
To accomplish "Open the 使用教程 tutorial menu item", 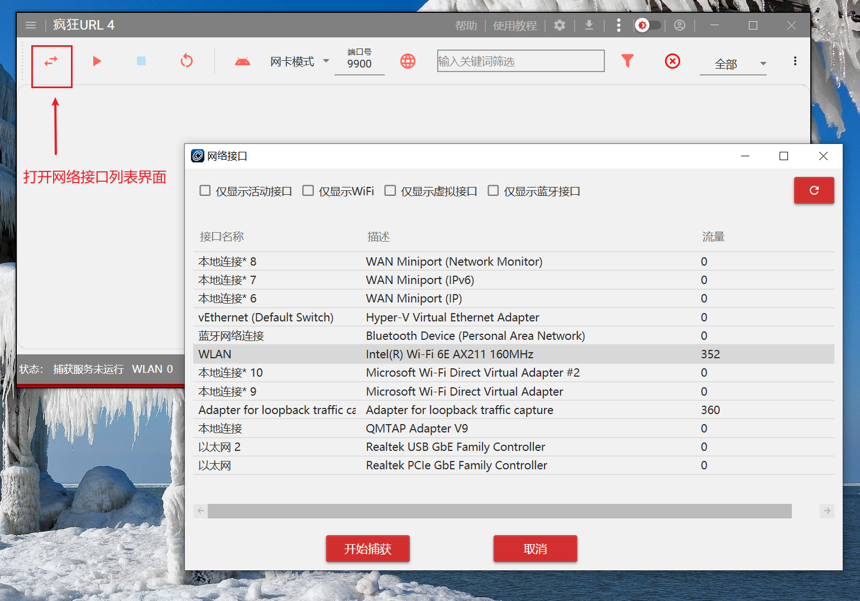I will tap(514, 26).
